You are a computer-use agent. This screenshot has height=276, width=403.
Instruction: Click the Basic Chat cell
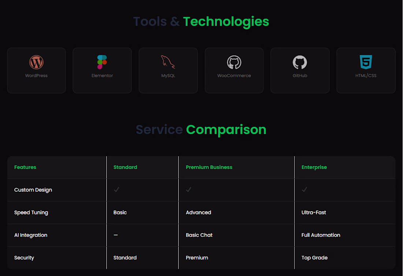pyautogui.click(x=199, y=235)
